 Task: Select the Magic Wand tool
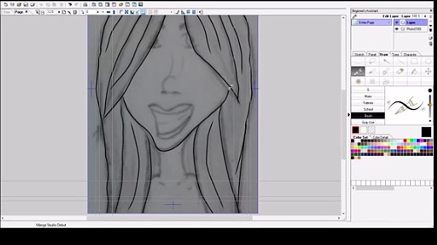click(x=386, y=62)
